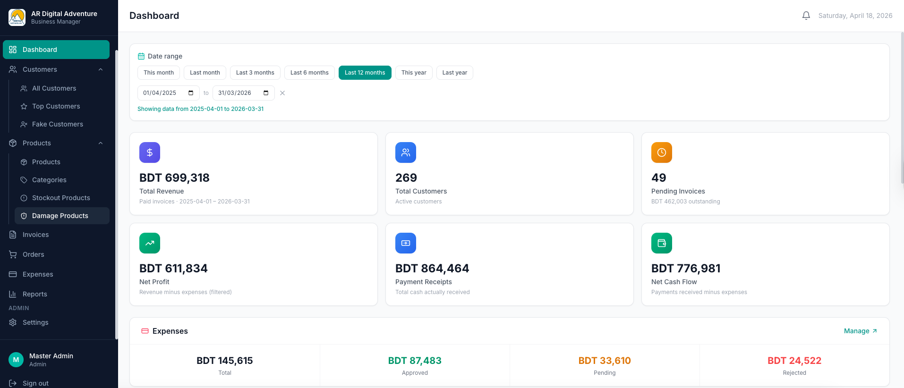Screen dimensions: 904x388
Task: Select the Last month range
Action: [205, 73]
